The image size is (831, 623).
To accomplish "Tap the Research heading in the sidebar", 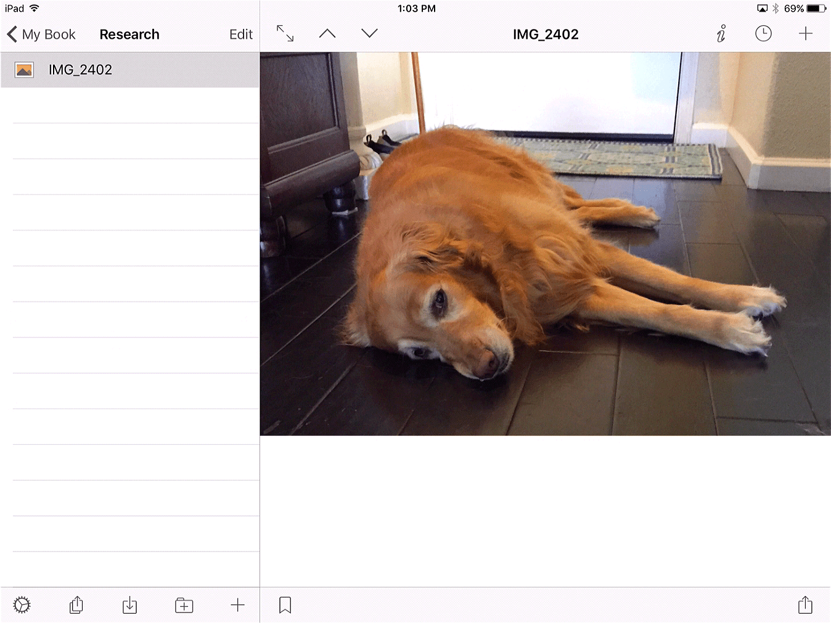I will point(129,35).
